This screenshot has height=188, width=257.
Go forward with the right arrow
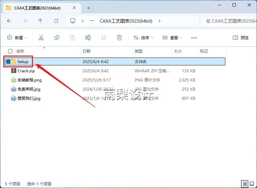point(25,21)
